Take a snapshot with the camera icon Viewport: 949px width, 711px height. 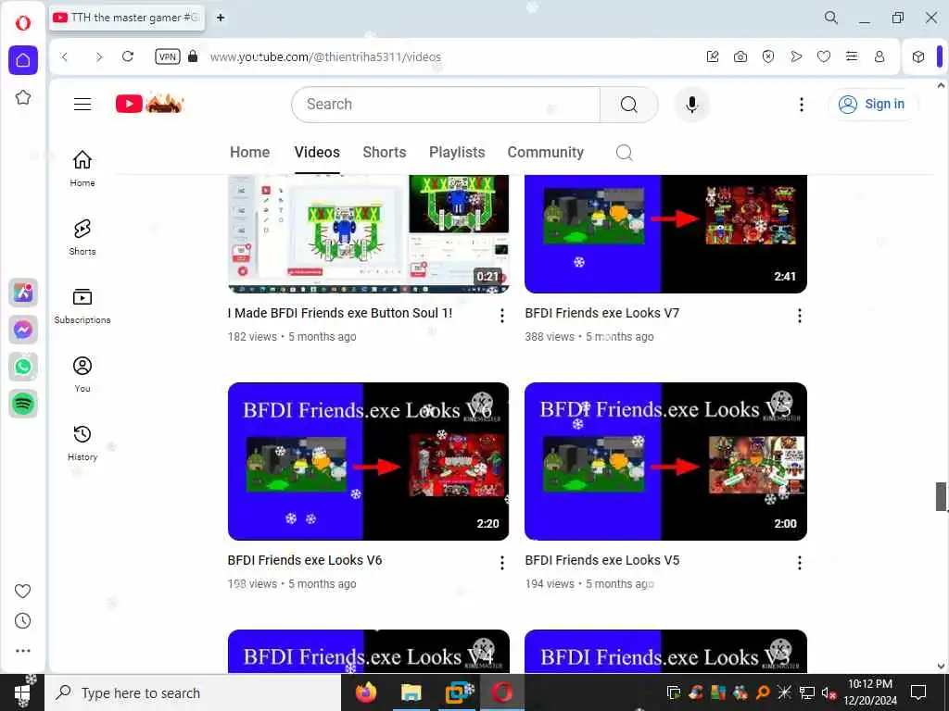tap(740, 56)
